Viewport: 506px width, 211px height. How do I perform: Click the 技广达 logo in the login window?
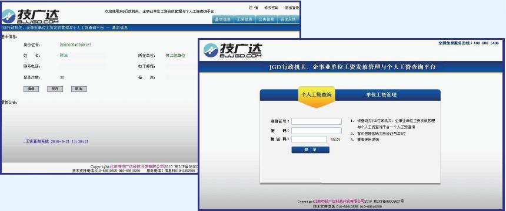click(x=232, y=50)
